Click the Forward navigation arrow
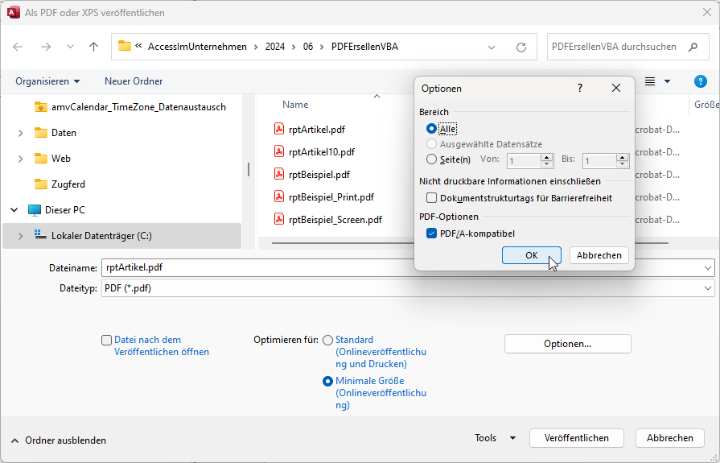Image resolution: width=720 pixels, height=463 pixels. pyautogui.click(x=46, y=47)
